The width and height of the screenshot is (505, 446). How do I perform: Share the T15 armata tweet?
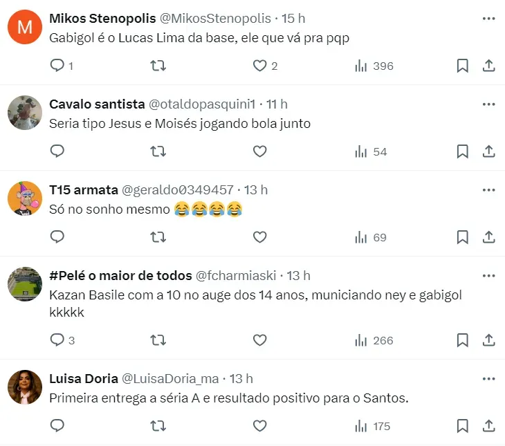click(488, 237)
